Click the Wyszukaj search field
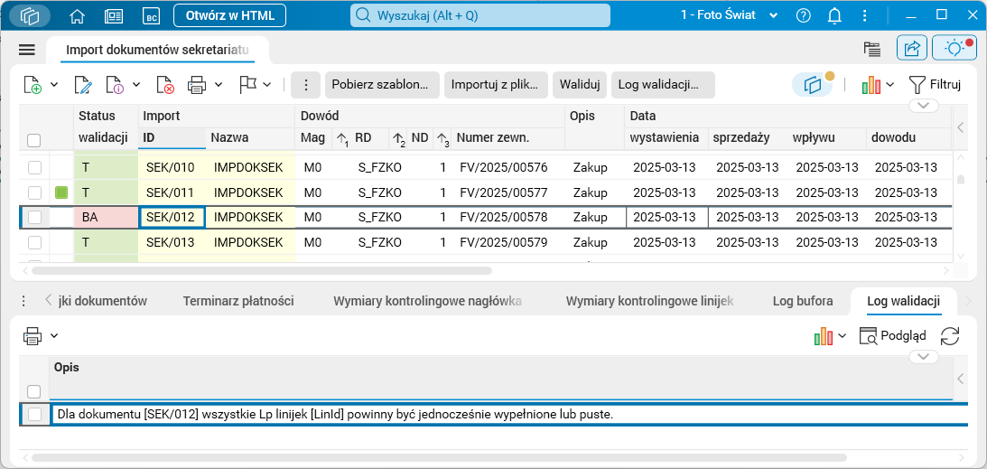 [480, 15]
